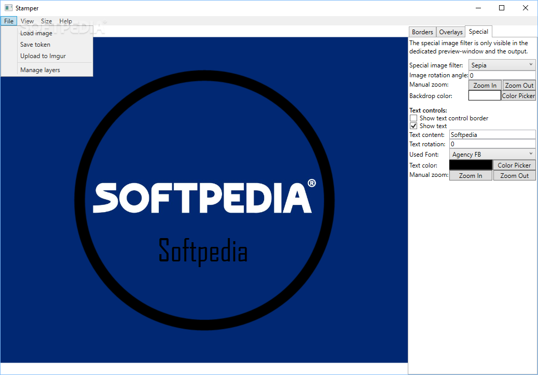Click the Stamper app icon in title bar
Image resolution: width=538 pixels, height=375 pixels.
click(8, 8)
